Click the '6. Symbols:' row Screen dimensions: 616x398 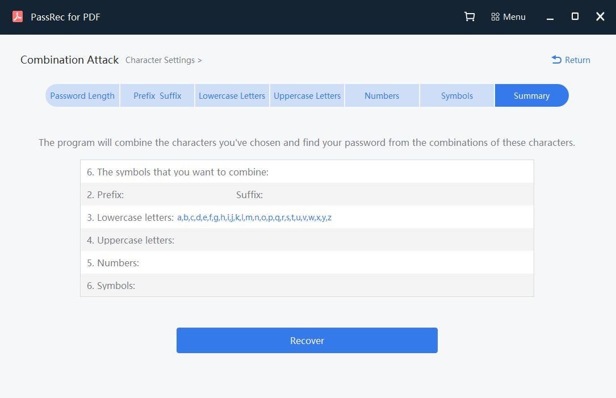(307, 285)
